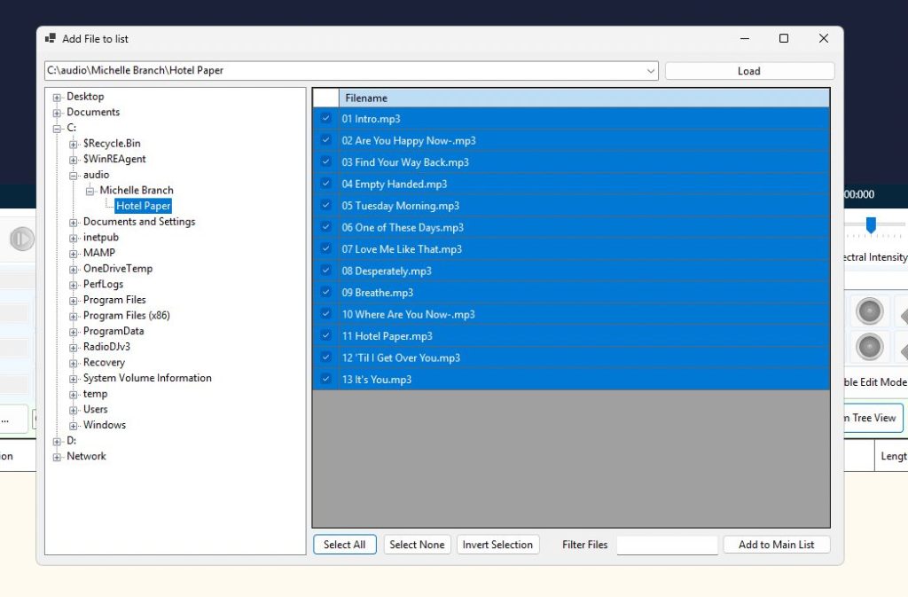Expand the $Recycle.Bin node

coord(74,145)
